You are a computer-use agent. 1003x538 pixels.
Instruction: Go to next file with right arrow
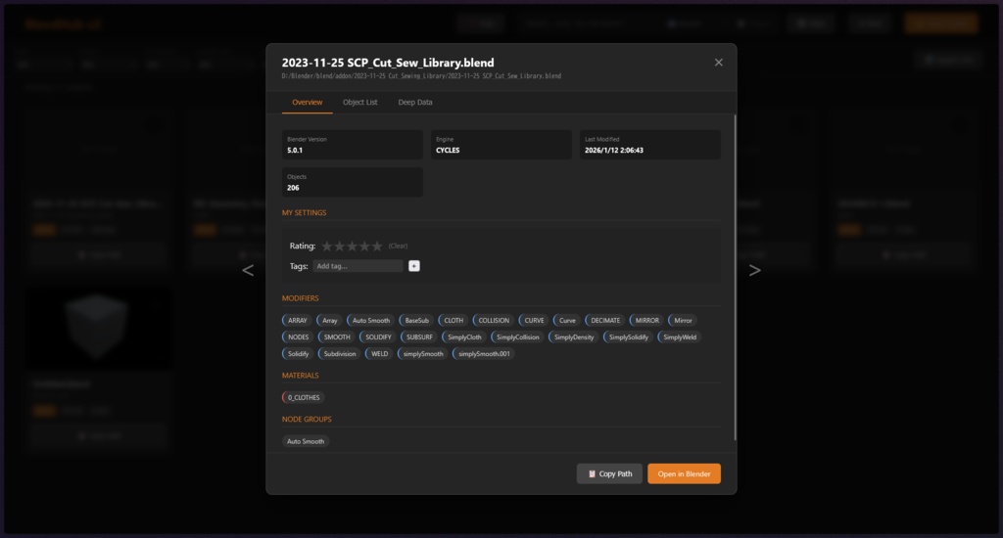[755, 270]
